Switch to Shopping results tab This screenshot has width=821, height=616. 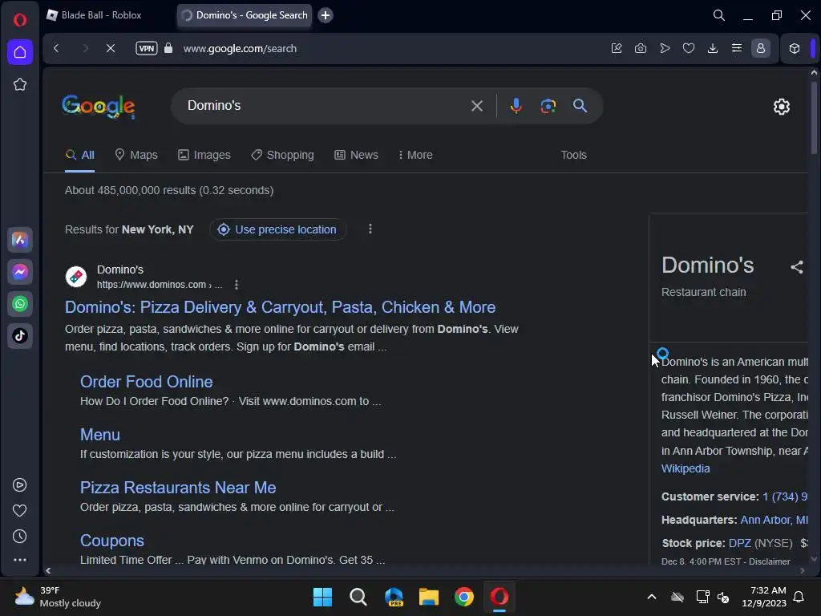point(282,155)
